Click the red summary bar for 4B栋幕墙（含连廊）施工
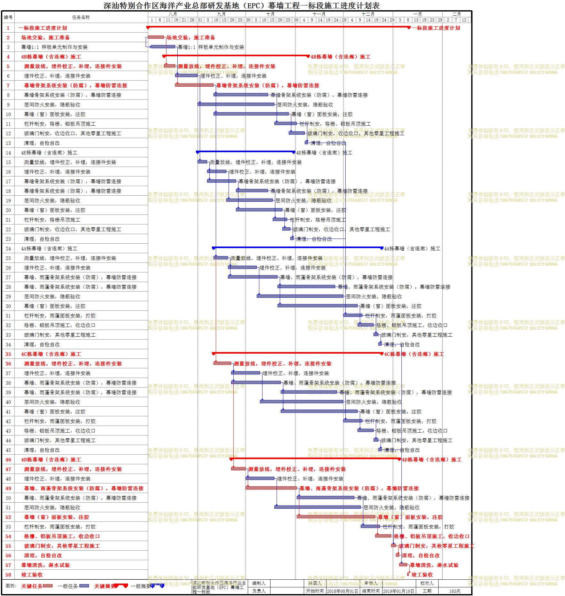 point(236,56)
